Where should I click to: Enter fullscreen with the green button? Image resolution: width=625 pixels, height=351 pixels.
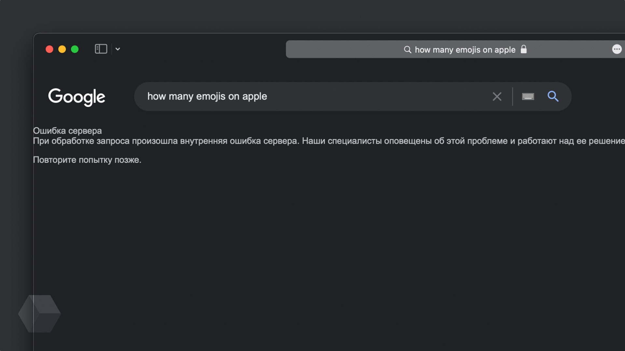coord(75,49)
